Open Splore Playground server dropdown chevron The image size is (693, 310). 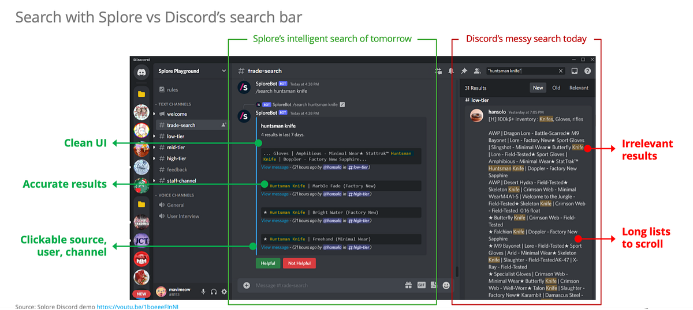(224, 71)
